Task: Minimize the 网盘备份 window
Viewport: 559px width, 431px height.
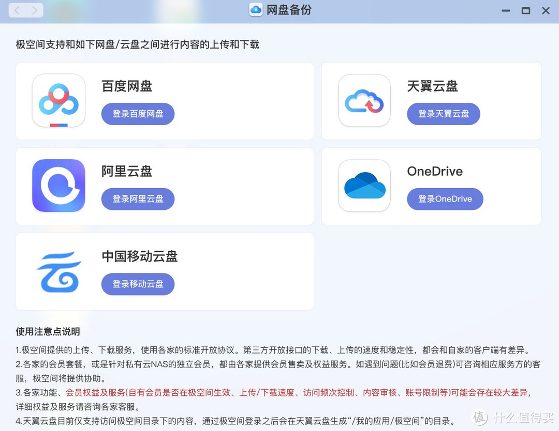Action: 506,10
